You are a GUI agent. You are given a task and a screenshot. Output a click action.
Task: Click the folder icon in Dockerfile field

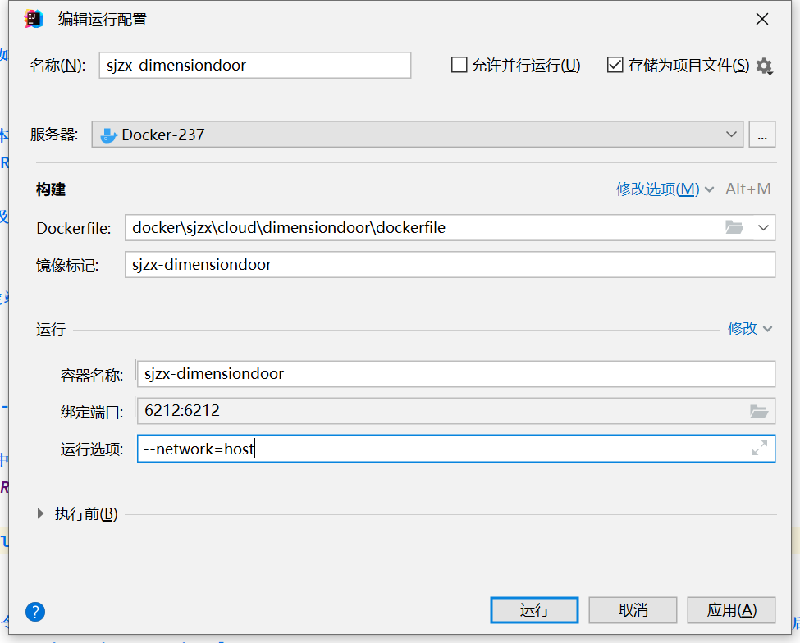tap(734, 227)
